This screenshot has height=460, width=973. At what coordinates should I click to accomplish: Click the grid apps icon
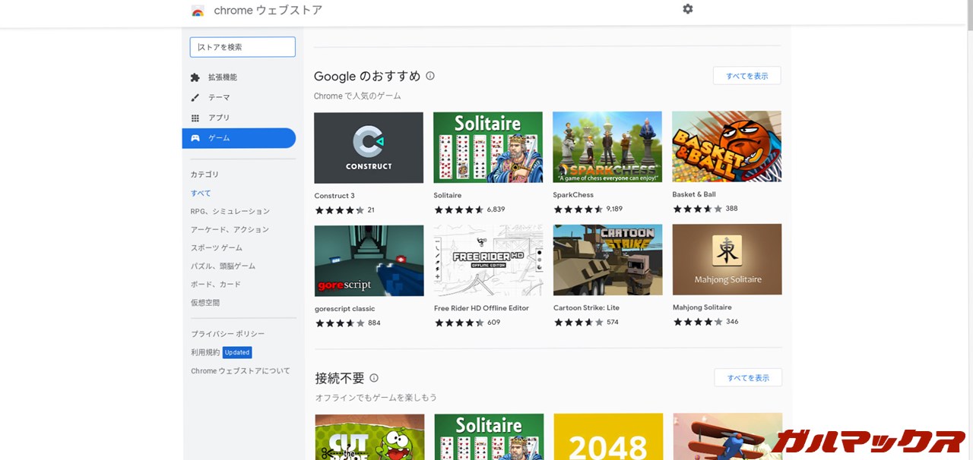pyautogui.click(x=195, y=118)
